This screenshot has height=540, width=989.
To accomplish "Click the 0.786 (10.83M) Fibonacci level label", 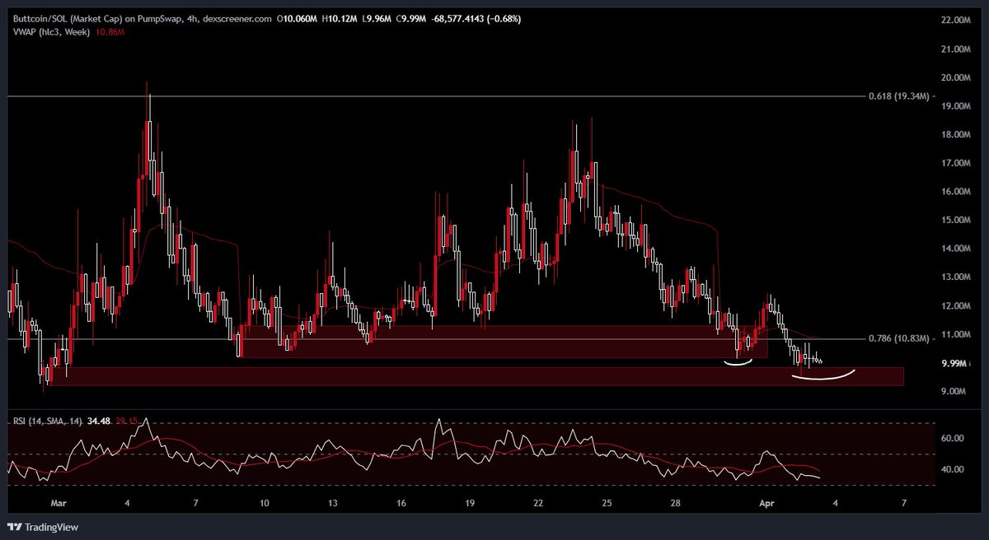I will (898, 338).
